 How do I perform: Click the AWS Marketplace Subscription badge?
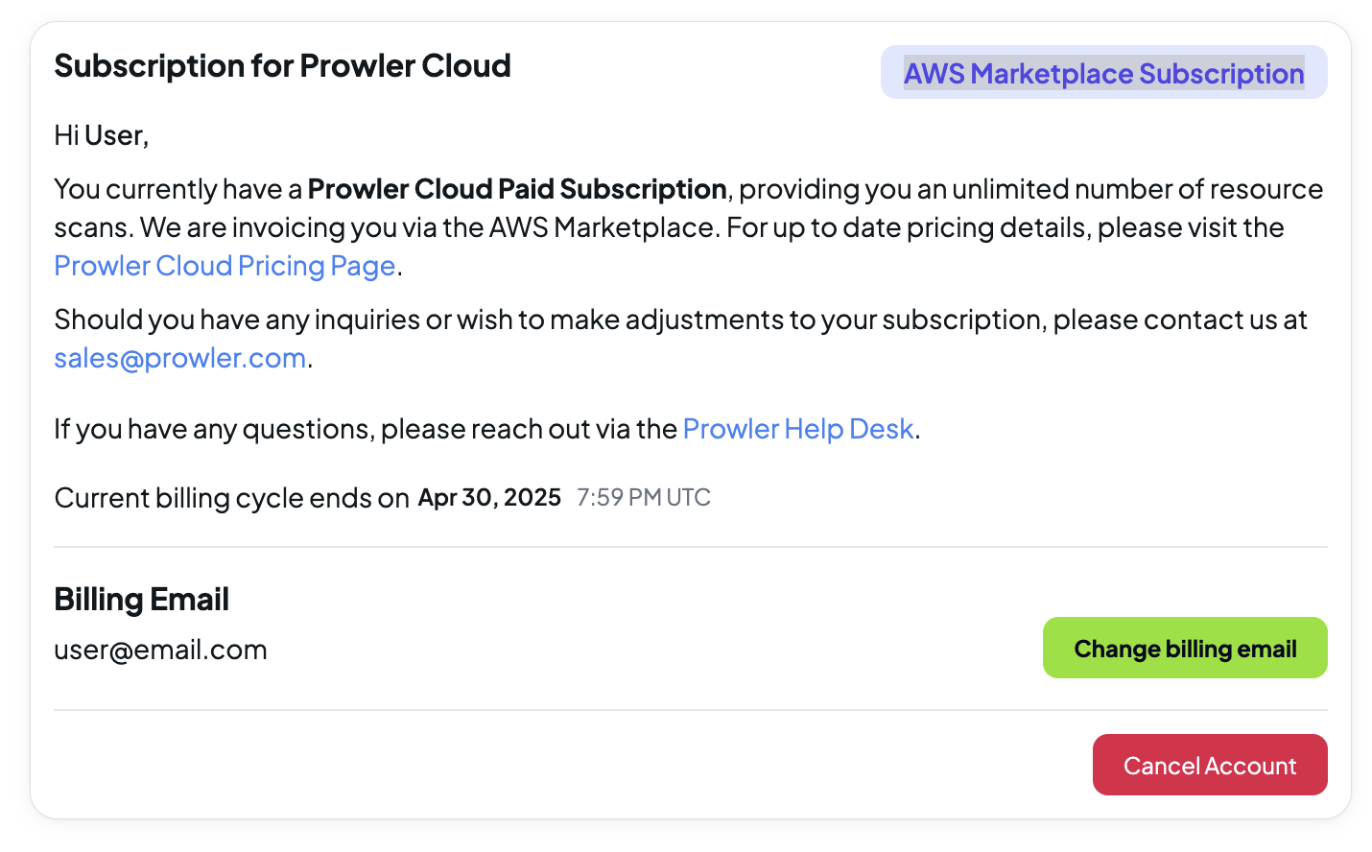[1103, 73]
